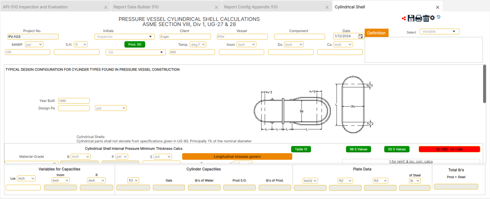Switch to the API-510 Inspection and Evaluation tab
The height and width of the screenshot is (199, 490).
point(35,6)
